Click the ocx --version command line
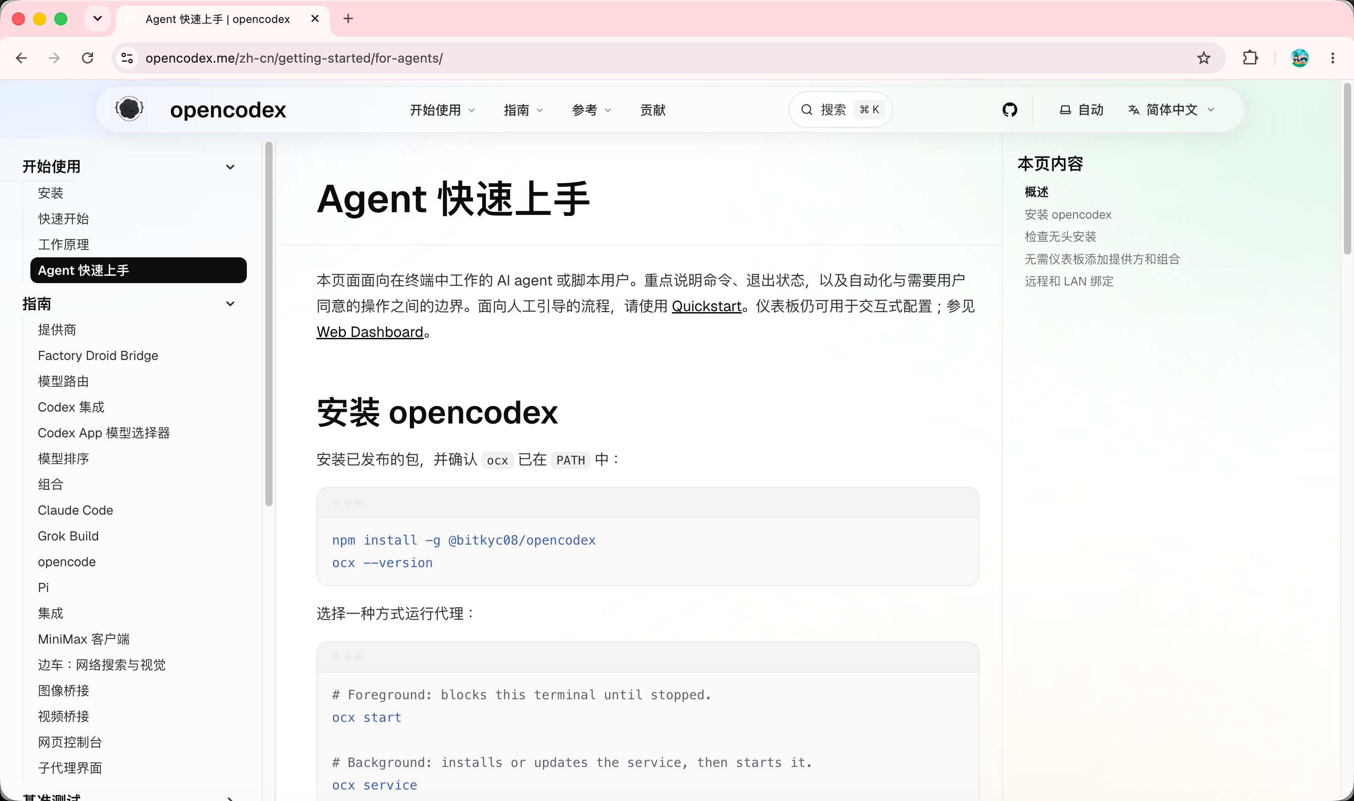1354x801 pixels. [382, 563]
